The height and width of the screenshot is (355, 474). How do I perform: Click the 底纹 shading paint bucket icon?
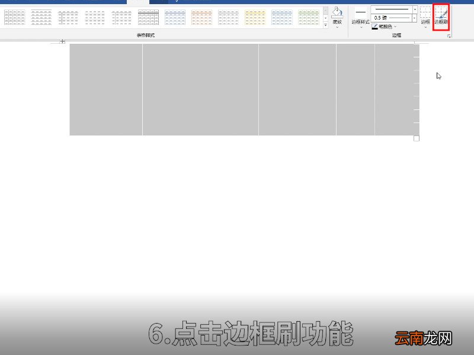tap(337, 13)
